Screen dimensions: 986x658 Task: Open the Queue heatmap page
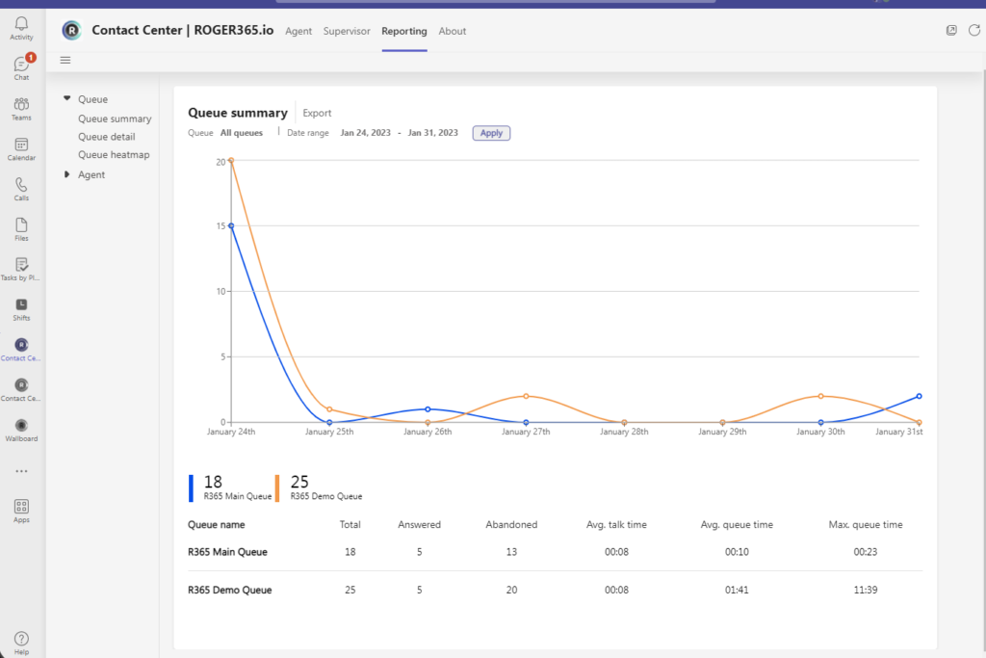coord(114,154)
